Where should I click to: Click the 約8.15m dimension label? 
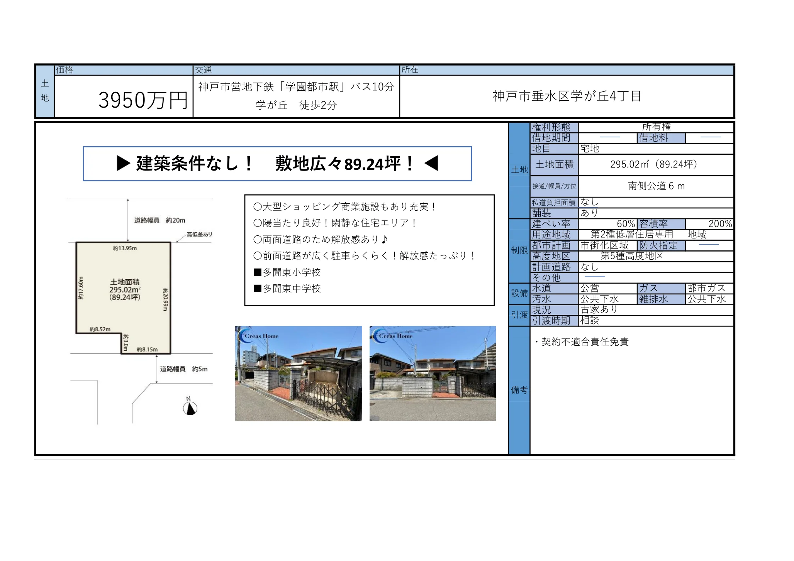[x=147, y=350]
